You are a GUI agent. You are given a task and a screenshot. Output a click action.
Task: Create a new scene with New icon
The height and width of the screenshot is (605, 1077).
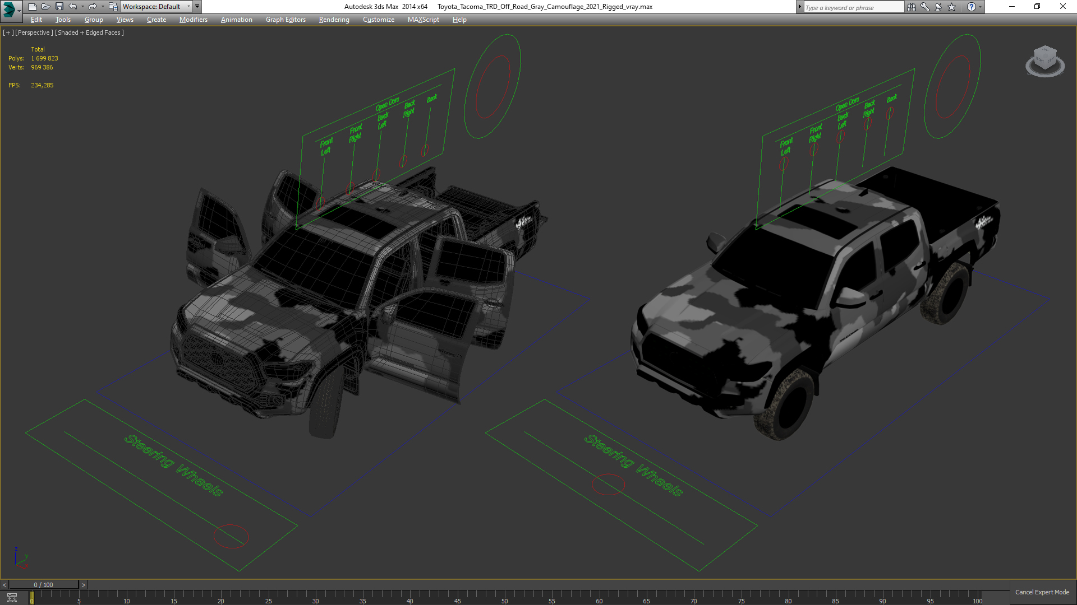pyautogui.click(x=32, y=7)
